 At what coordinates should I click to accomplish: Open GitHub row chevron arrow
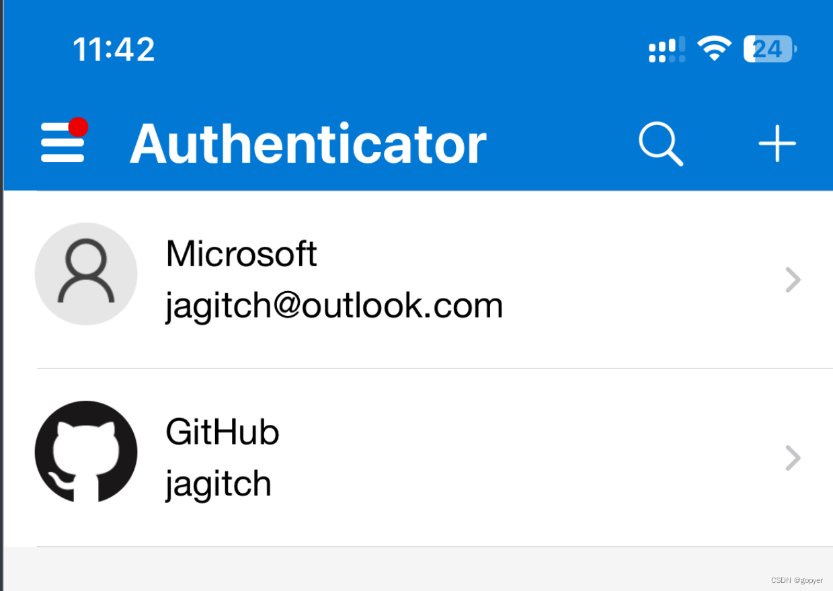[x=793, y=459]
